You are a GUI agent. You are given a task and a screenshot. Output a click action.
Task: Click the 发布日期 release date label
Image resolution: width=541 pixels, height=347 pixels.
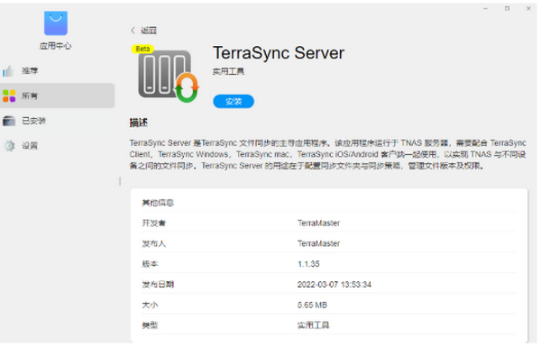click(158, 285)
